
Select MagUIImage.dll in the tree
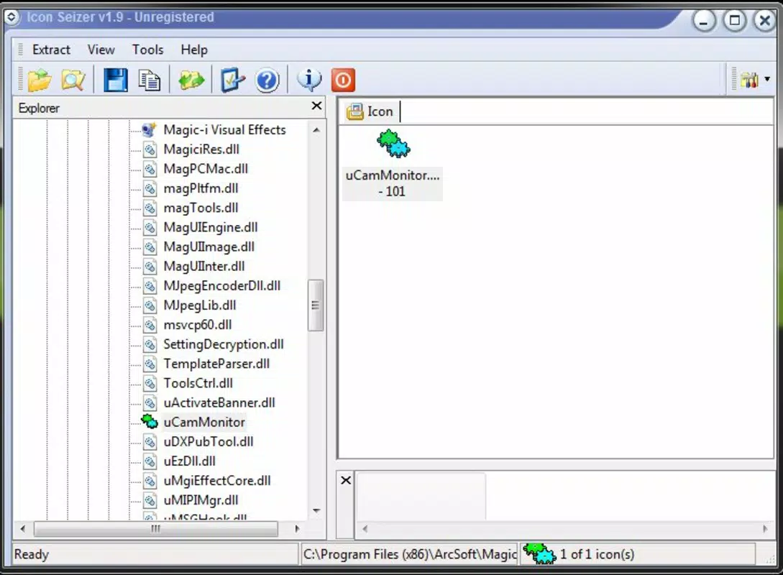[209, 247]
